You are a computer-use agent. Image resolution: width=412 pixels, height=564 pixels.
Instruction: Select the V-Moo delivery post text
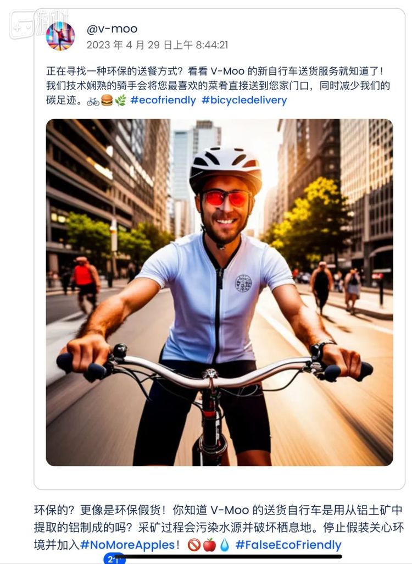click(x=218, y=86)
